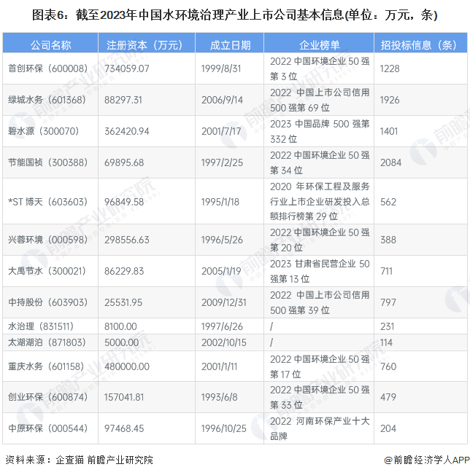
Task: Click registered capital value 97468.45
Action: [x=124, y=428]
